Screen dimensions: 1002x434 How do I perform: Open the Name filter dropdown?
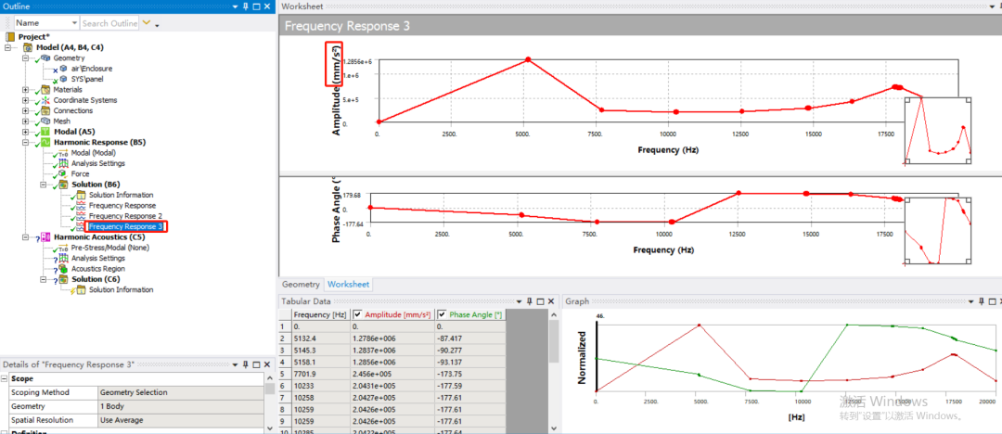(x=74, y=23)
